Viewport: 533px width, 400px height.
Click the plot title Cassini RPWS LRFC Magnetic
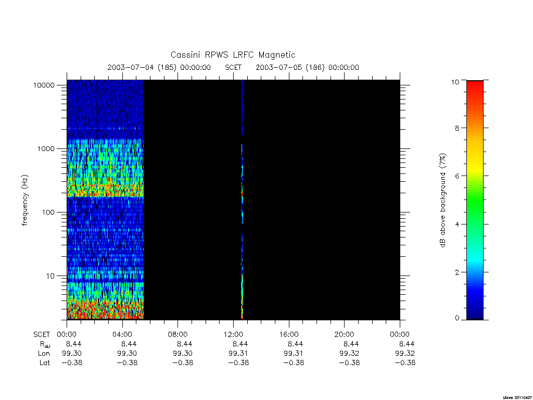coord(233,55)
